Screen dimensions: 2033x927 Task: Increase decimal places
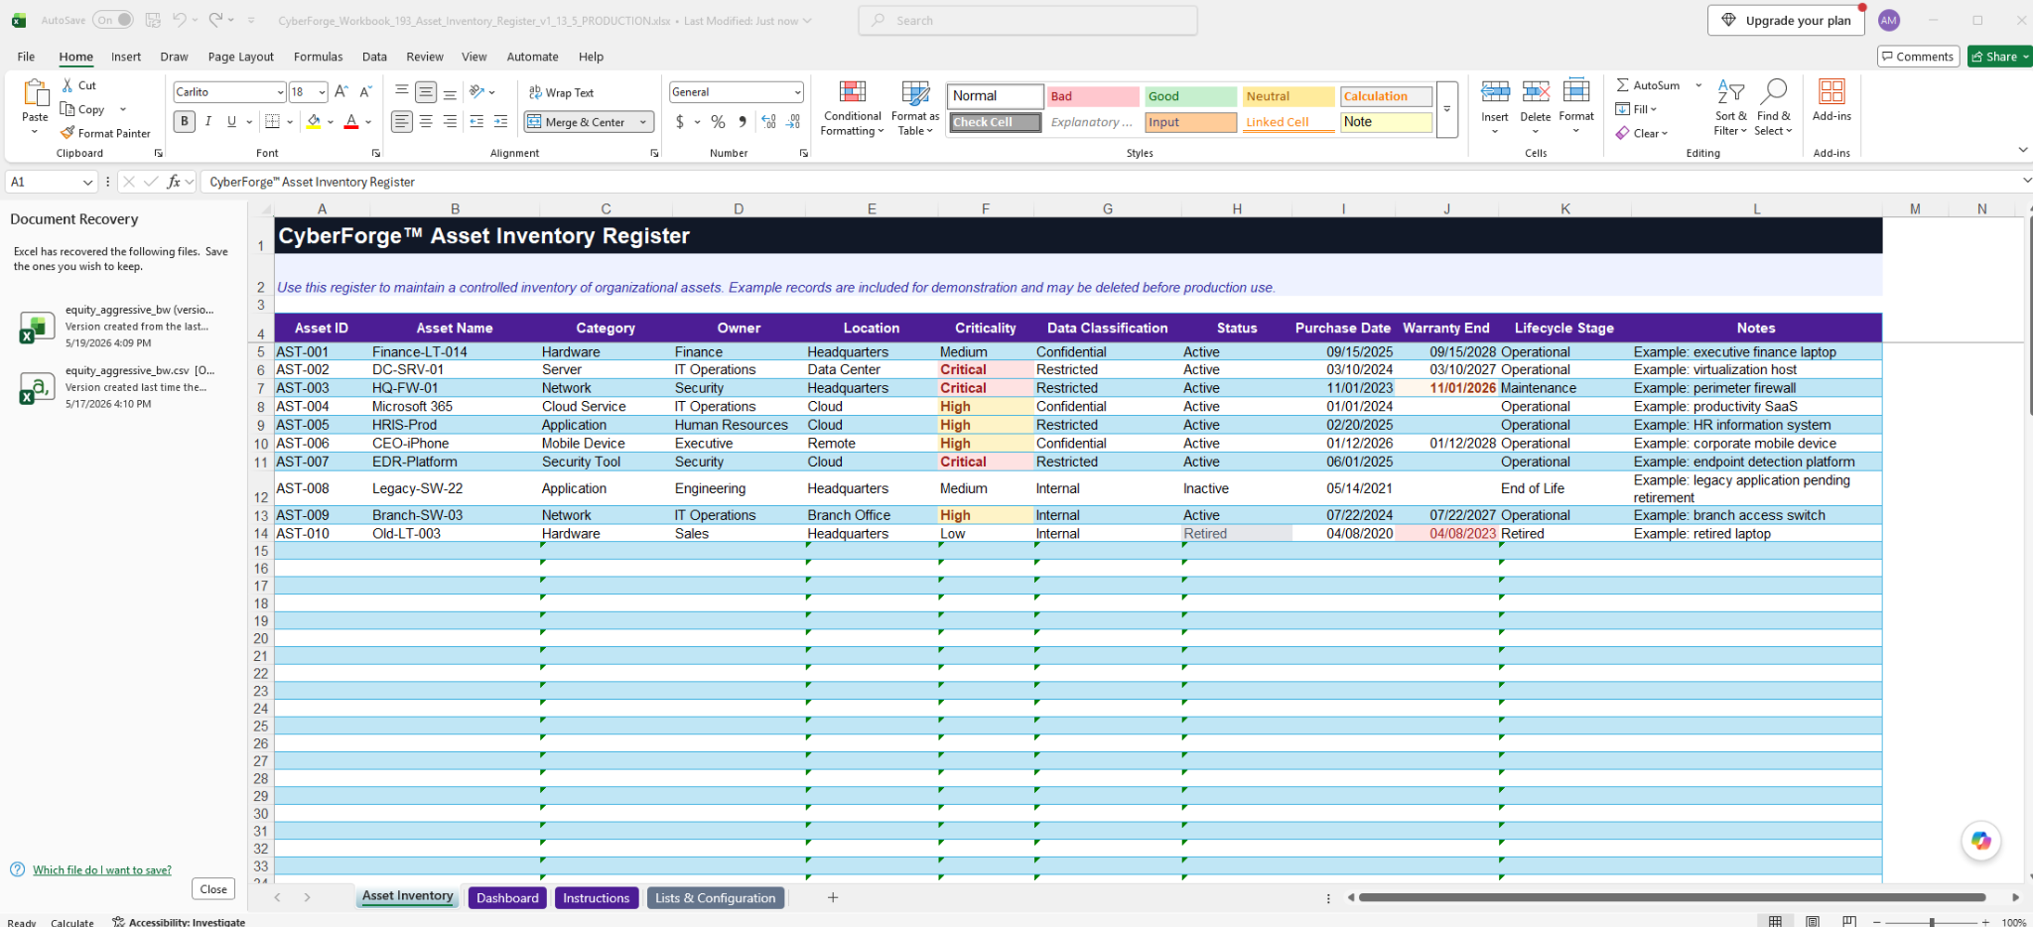point(768,122)
